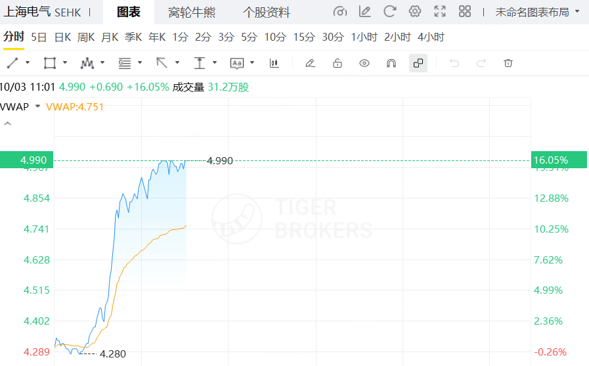Screen dimensions: 589x366
Task: Select the measure range tool
Action: click(x=200, y=63)
